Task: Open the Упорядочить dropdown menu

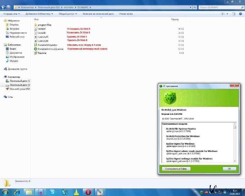Action: pos(11,14)
